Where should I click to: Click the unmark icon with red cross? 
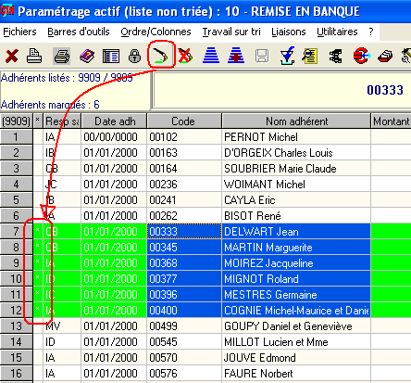[x=185, y=56]
